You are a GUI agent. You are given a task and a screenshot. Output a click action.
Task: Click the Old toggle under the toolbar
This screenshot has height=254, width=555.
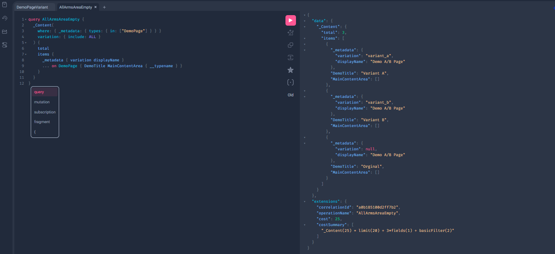coord(291,95)
